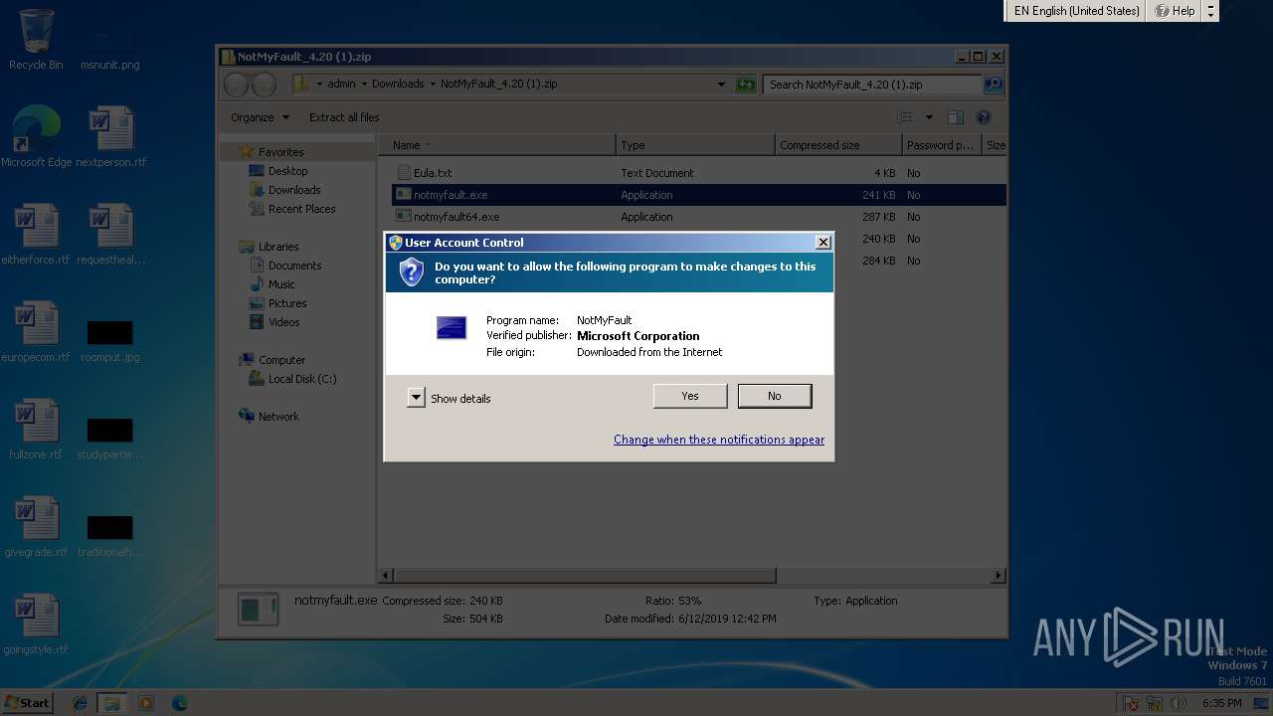Open Windows Media Player from taskbar
This screenshot has width=1273, height=716.
tap(146, 703)
